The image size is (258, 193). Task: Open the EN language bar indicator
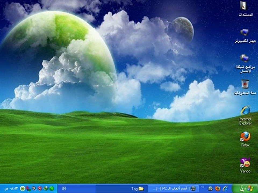64,188
